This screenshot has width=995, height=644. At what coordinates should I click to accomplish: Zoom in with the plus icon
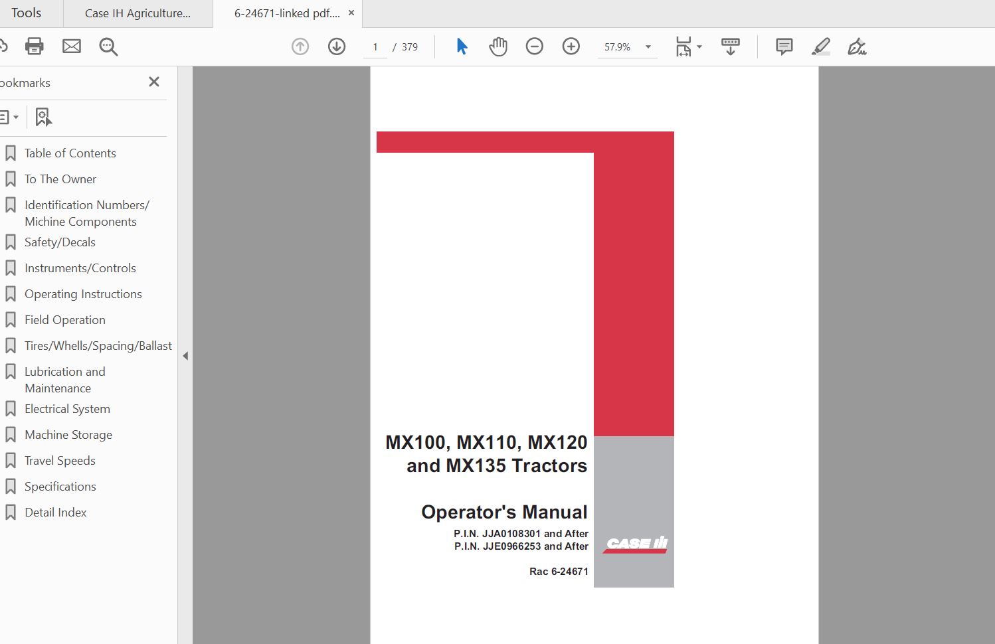coord(571,46)
